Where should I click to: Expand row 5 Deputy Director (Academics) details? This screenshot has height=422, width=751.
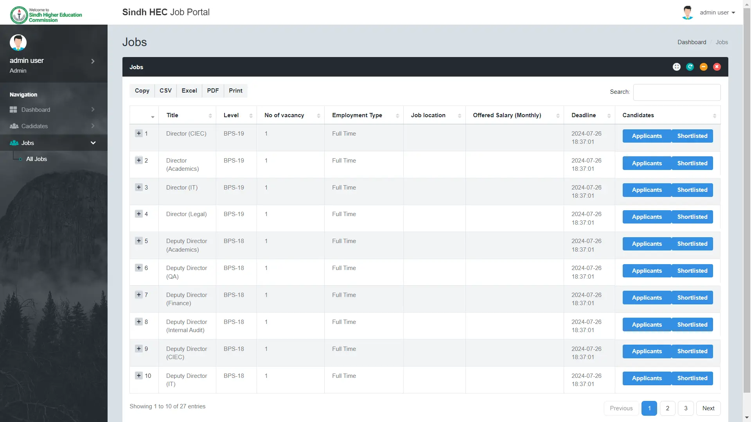coord(139,241)
